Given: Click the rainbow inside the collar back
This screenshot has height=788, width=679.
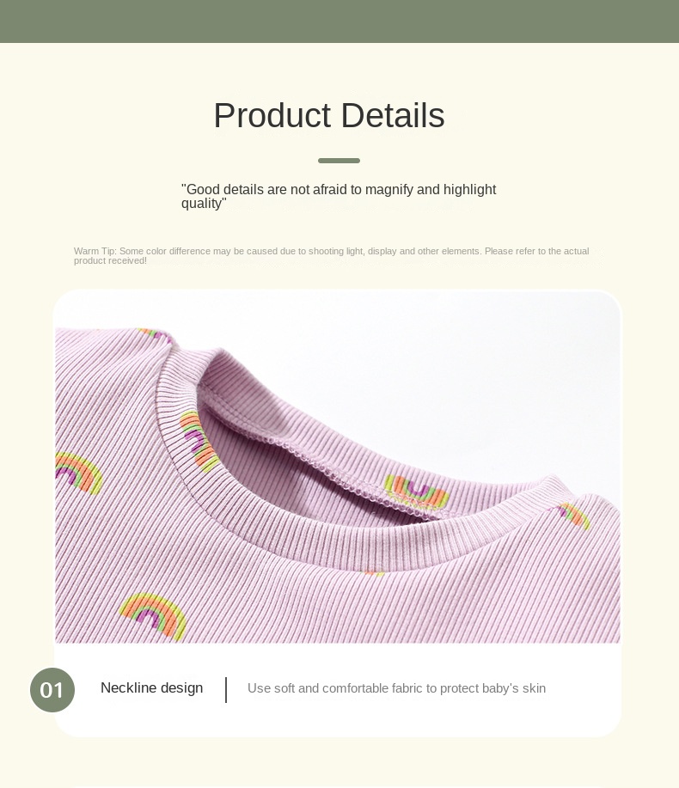Looking at the screenshot, I should [417, 490].
